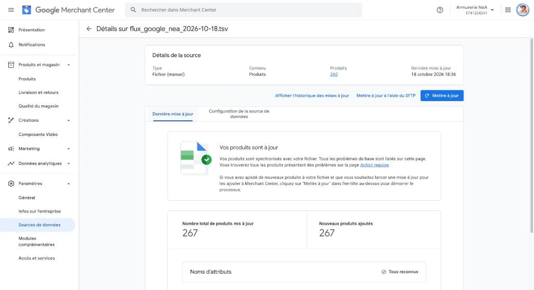This screenshot has height=290, width=534.
Task: Click the Présentation dashboard icon
Action: point(11,30)
